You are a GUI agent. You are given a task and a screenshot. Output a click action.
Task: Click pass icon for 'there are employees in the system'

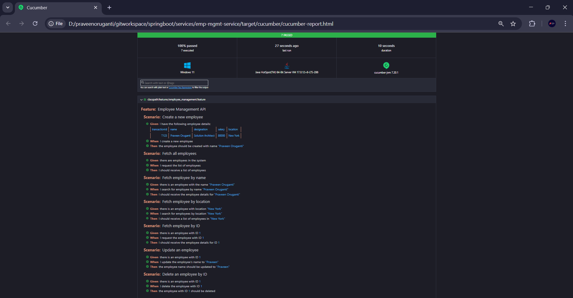point(147,160)
